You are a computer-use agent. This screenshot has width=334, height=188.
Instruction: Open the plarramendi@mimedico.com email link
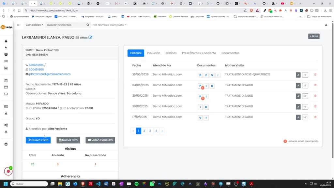click(50, 74)
